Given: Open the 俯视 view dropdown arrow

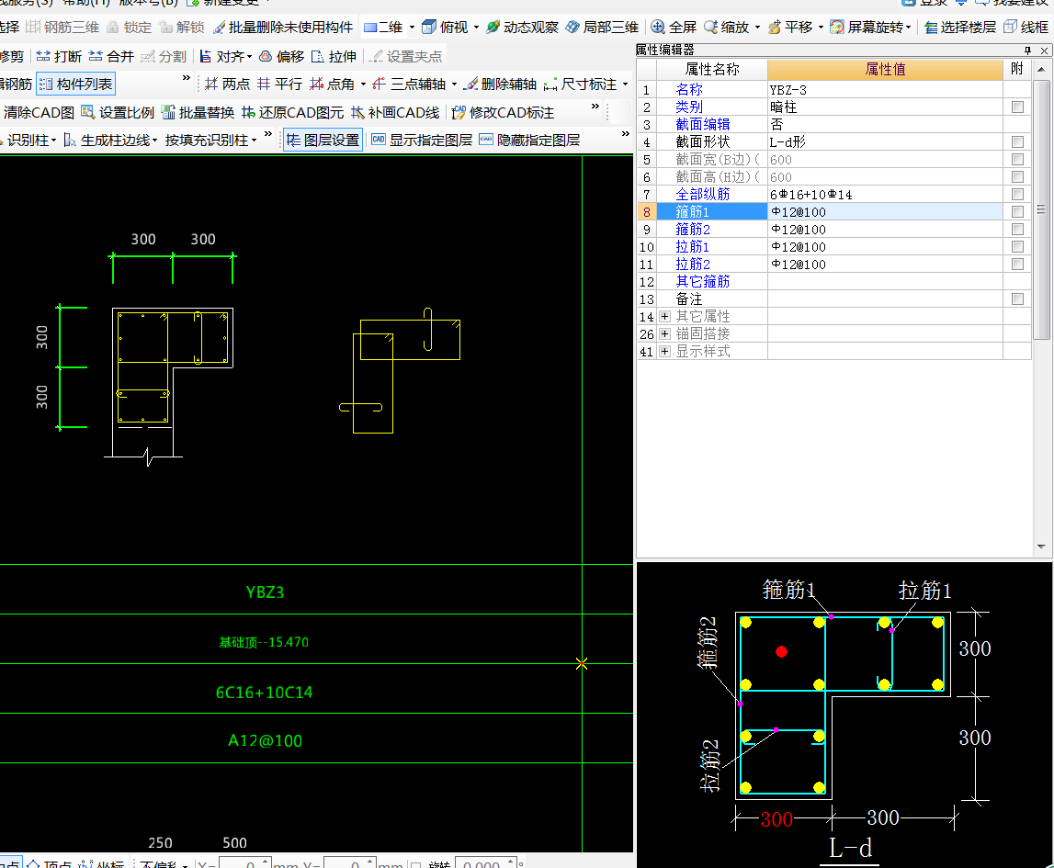Looking at the screenshot, I should [476, 28].
